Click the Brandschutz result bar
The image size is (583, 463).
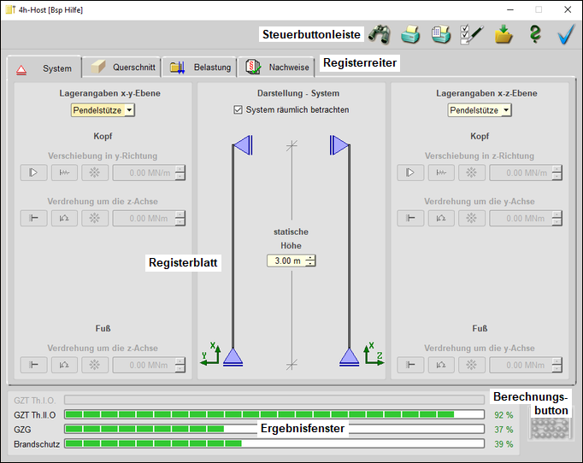pyautogui.click(x=274, y=444)
